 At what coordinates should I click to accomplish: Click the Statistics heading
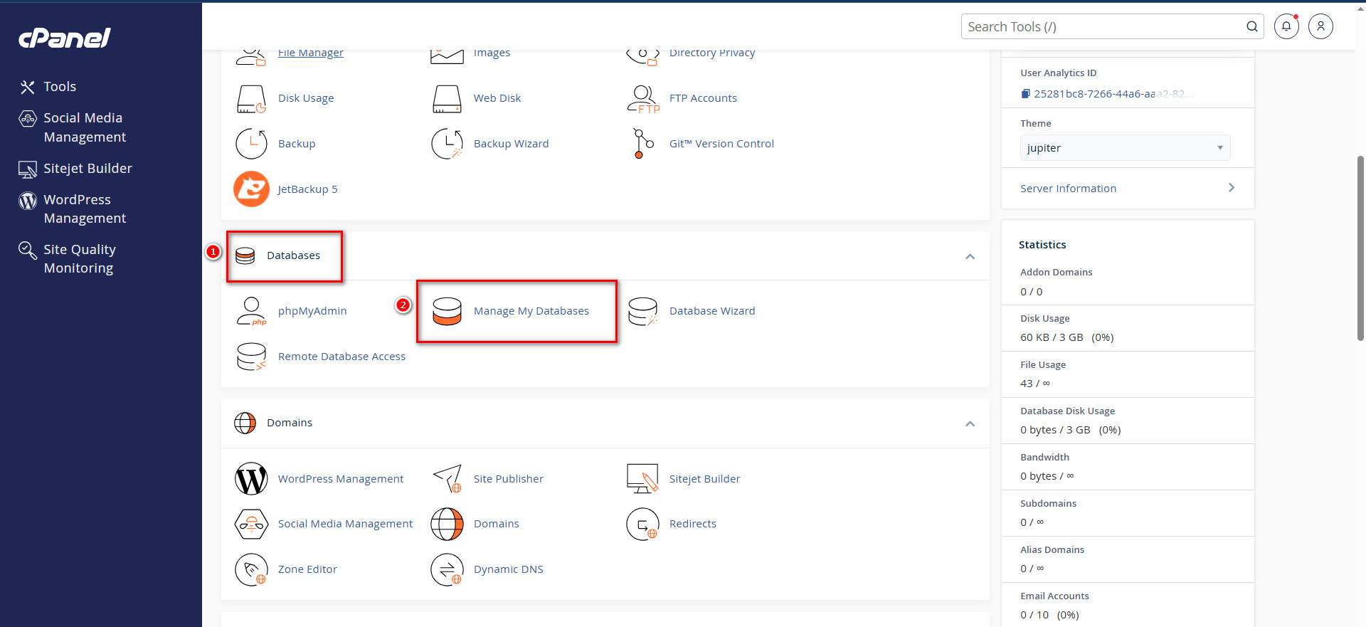(1042, 245)
